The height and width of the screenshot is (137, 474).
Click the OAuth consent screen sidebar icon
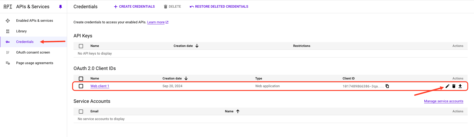(8, 52)
